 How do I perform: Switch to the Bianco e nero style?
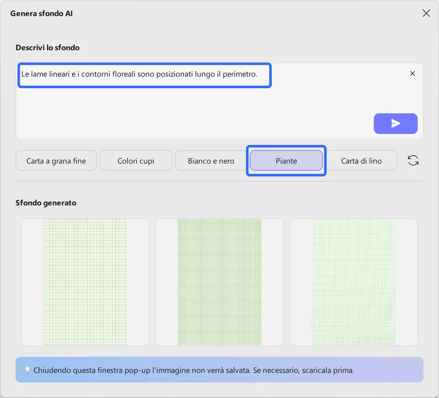coord(210,160)
